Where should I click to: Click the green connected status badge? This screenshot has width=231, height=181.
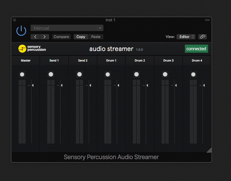coord(196,49)
